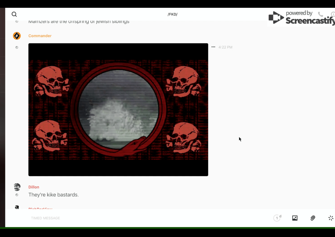Viewport: 335px width, 237px height.
Task: Click the Screencastify logo overlay
Action: (x=301, y=18)
